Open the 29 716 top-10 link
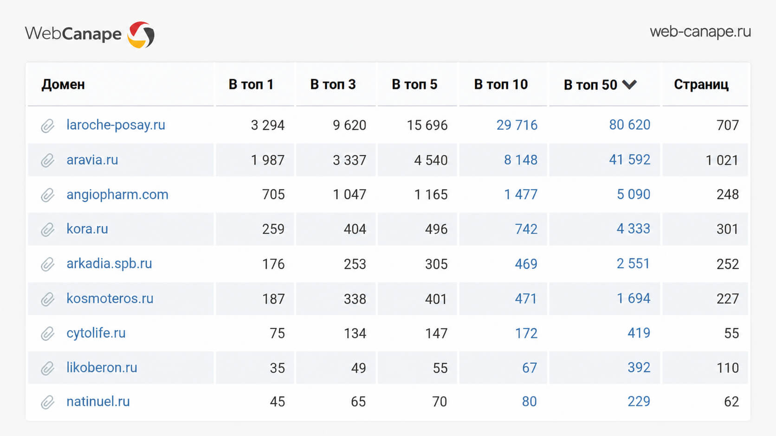This screenshot has width=776, height=436. [517, 125]
